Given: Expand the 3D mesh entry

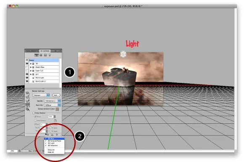Looking at the screenshot, I should point(31,64).
